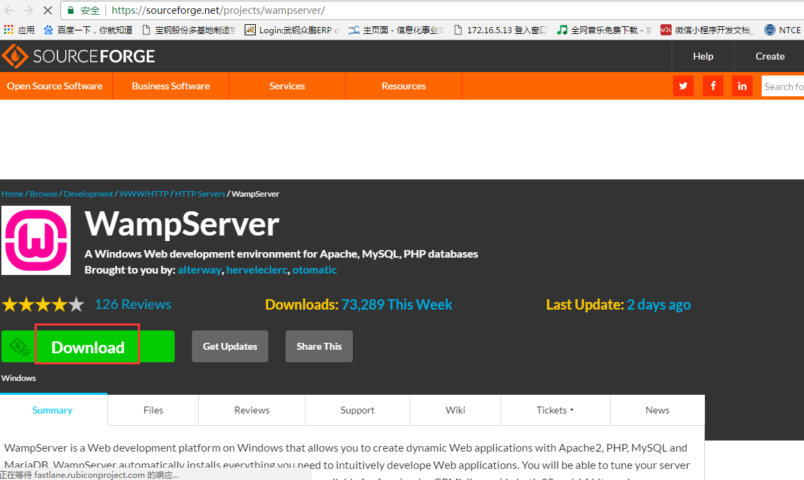804x480 pixels.
Task: Go to Home breadcrumb
Action: tap(12, 194)
